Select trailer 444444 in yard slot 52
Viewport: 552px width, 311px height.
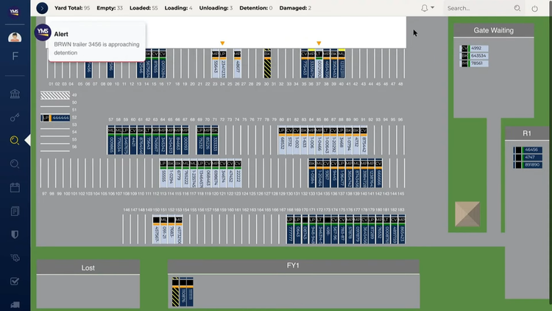point(60,118)
